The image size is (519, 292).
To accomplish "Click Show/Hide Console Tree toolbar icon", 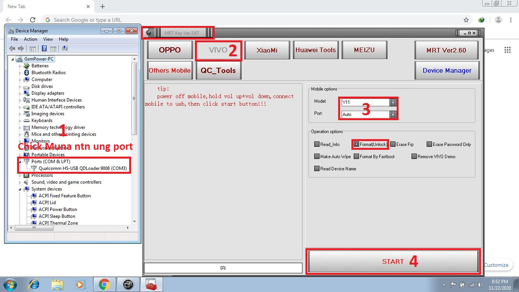I will click(x=32, y=49).
